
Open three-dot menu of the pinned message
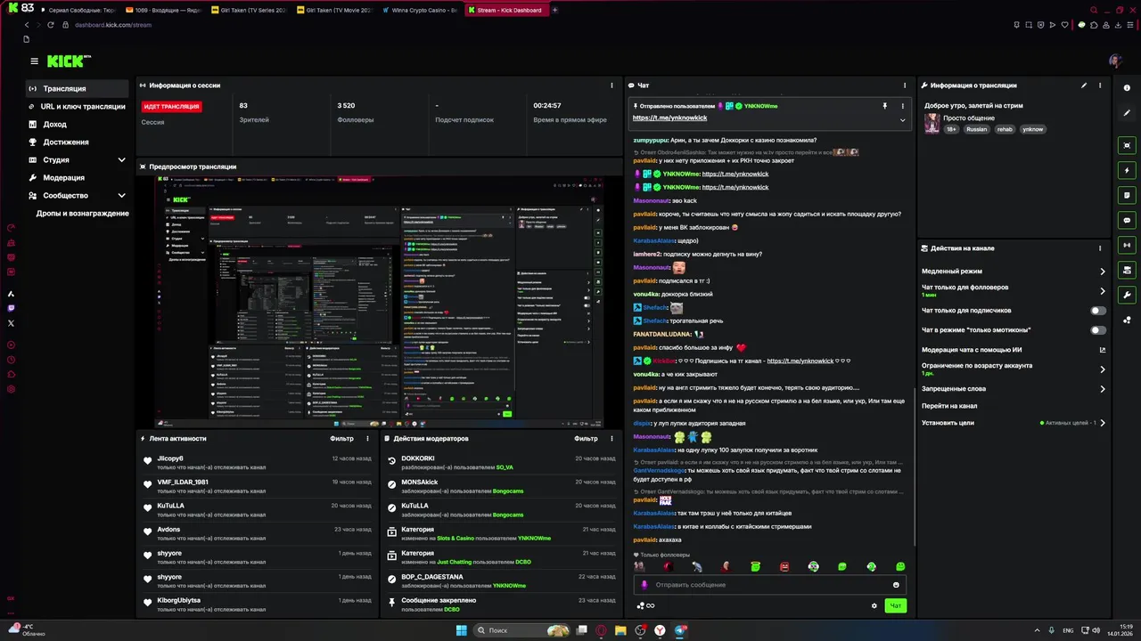point(901,106)
